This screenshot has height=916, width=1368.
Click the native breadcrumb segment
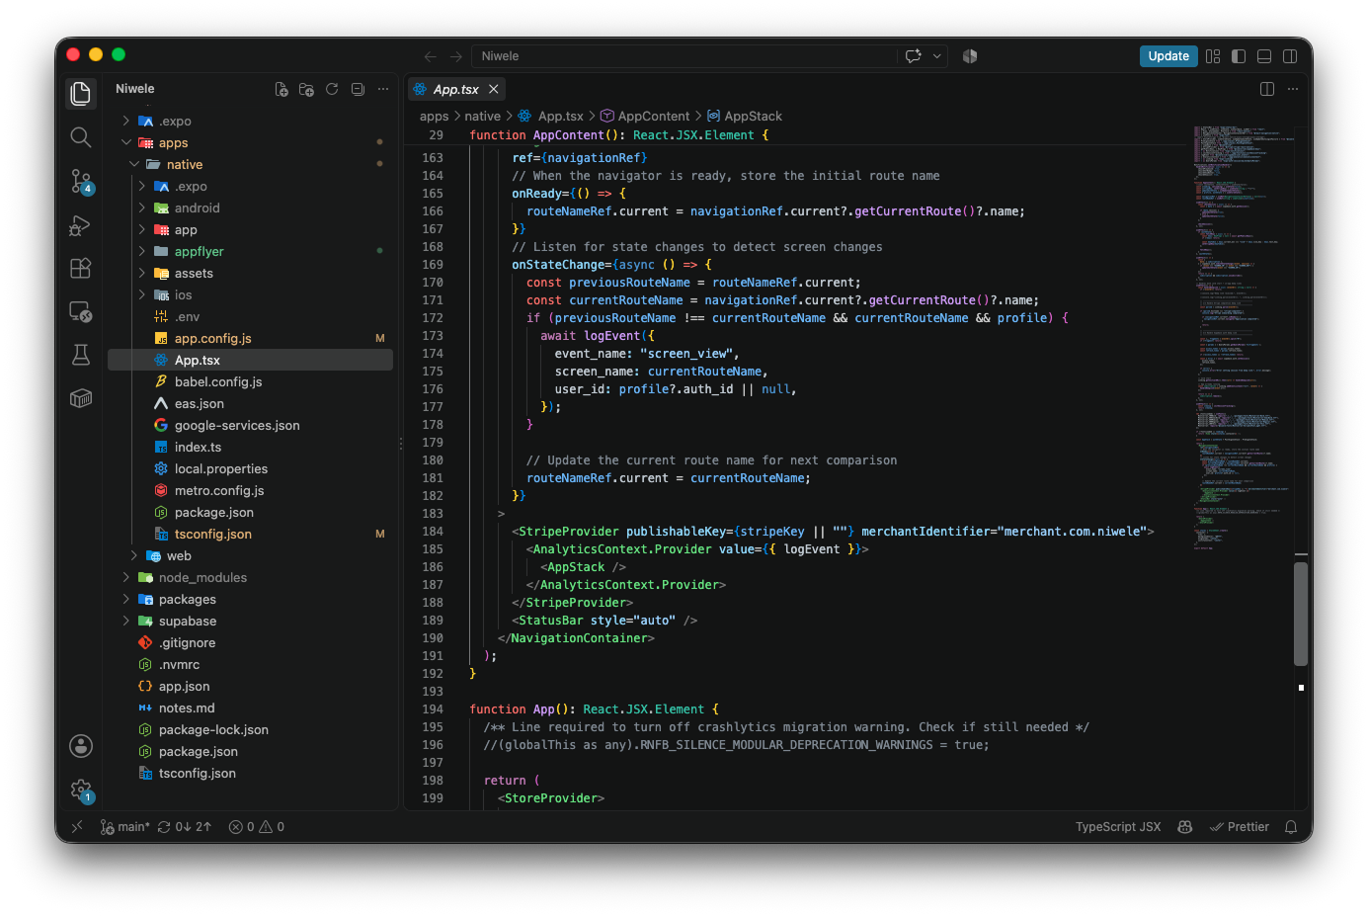(x=483, y=117)
